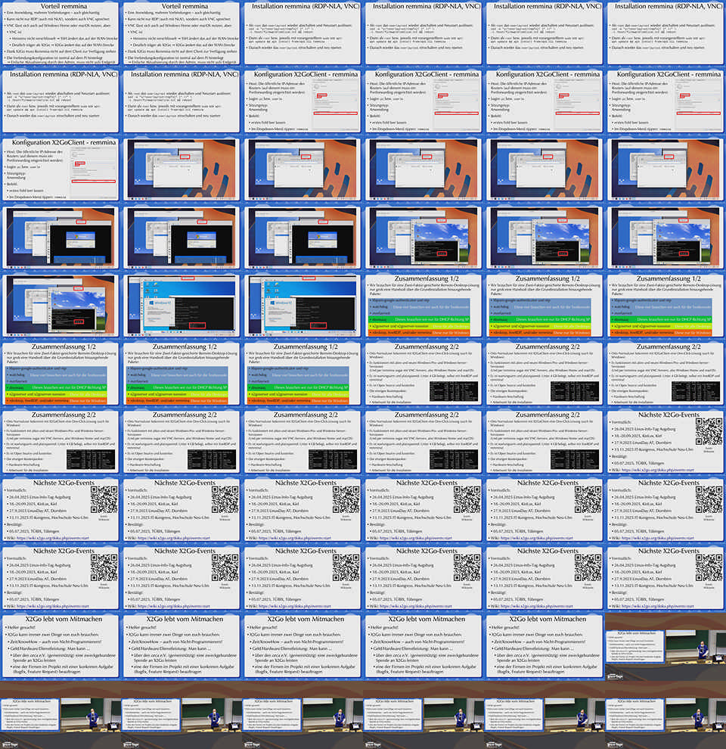The image size is (726, 749).
Task: Select the second "Vorteil remmina" thumbnail
Action: 181,33
